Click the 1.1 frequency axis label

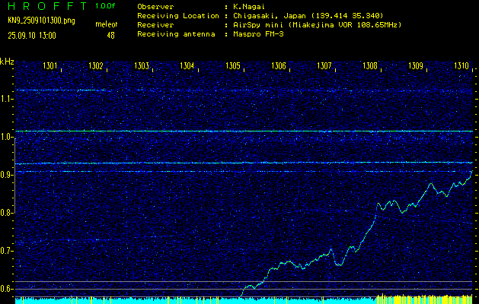pos(5,99)
